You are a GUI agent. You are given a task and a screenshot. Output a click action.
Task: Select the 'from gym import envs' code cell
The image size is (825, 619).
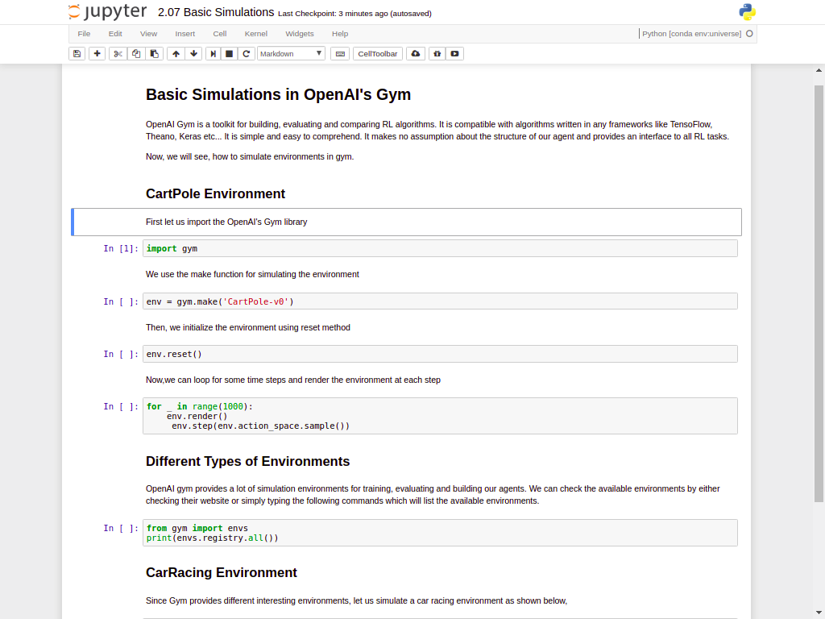[440, 533]
